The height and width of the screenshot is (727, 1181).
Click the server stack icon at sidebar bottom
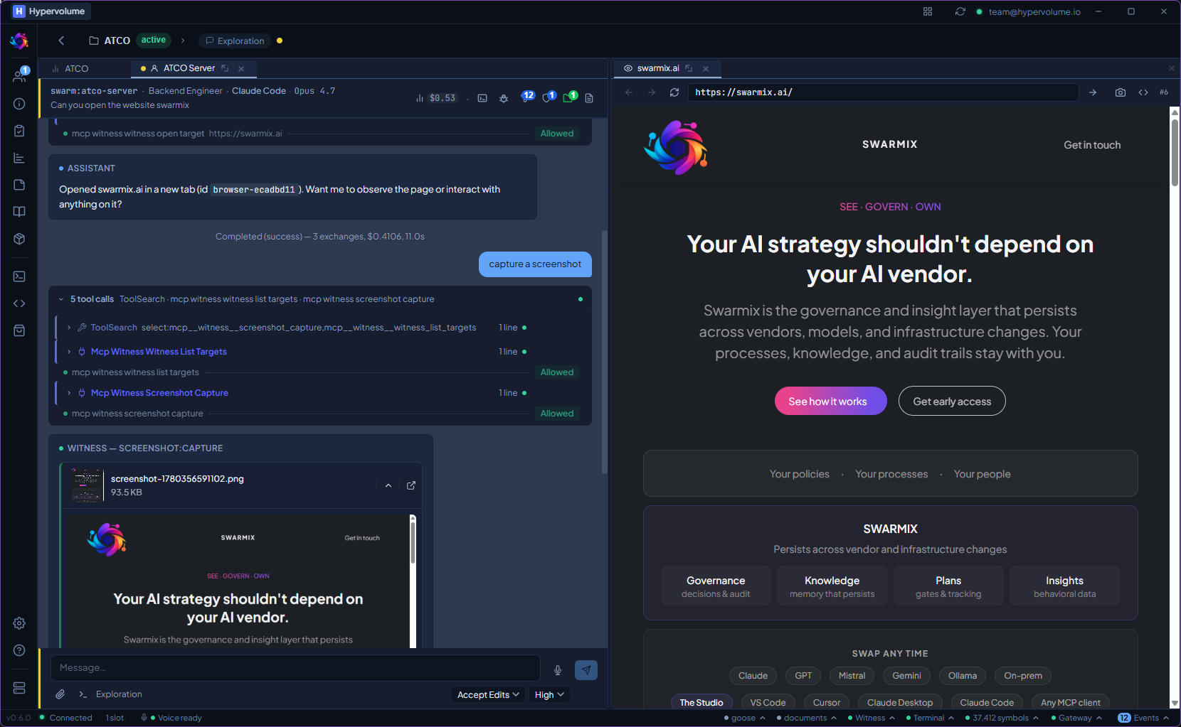click(x=19, y=688)
